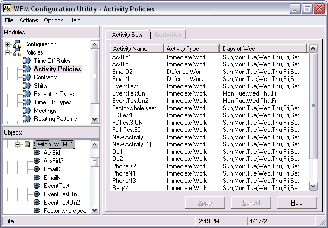Click the Contracts module icon
This screenshot has height=228, width=328.
[x=27, y=77]
